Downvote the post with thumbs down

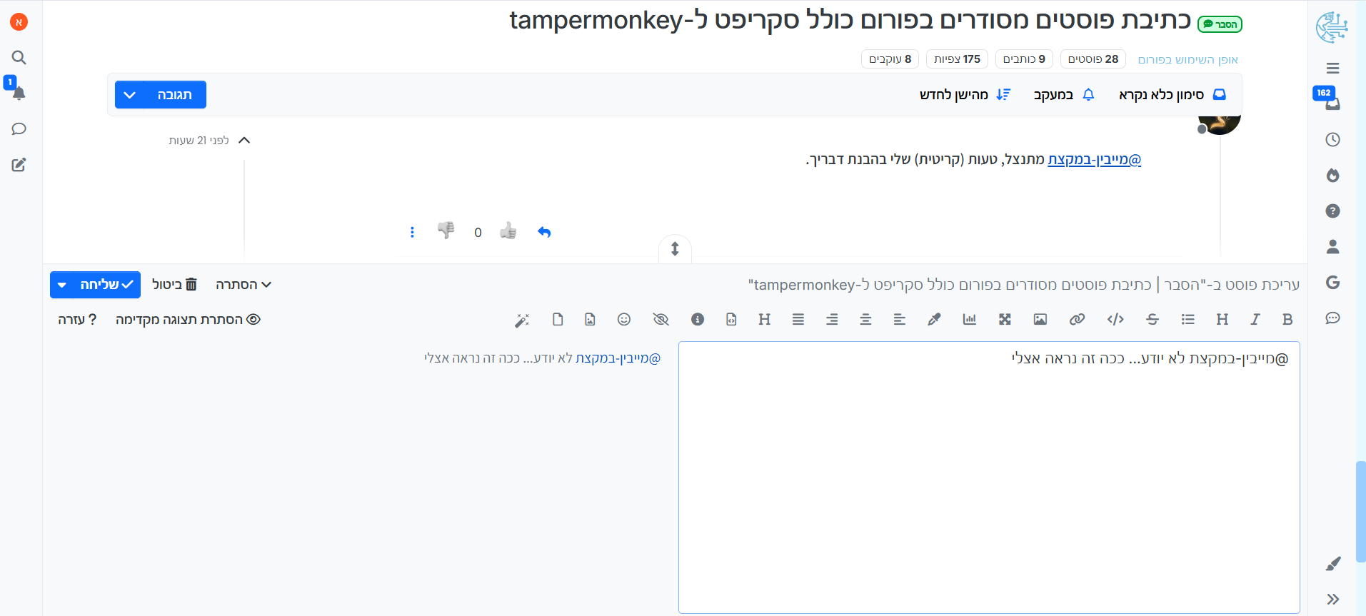[x=446, y=231]
